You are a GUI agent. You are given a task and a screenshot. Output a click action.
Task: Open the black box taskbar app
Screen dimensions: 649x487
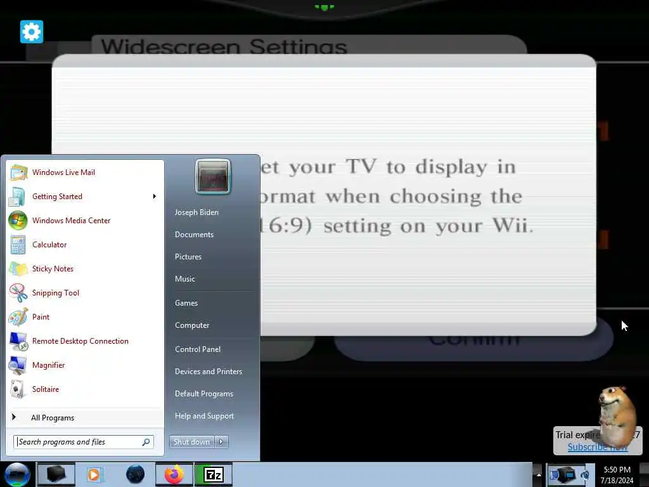point(56,474)
